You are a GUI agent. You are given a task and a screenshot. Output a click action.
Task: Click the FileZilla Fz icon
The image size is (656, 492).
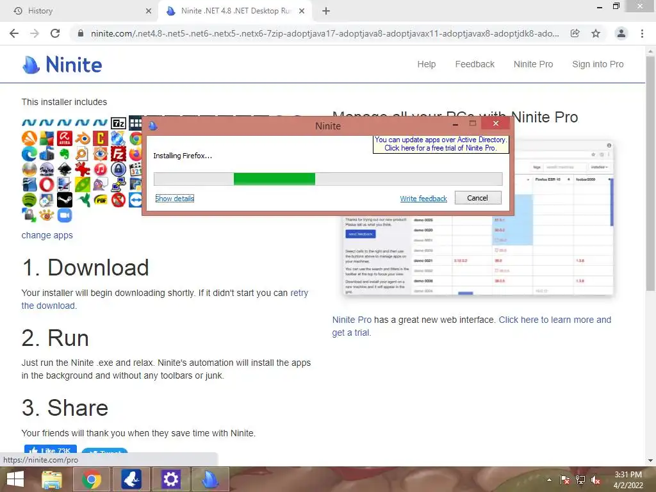[119, 154]
